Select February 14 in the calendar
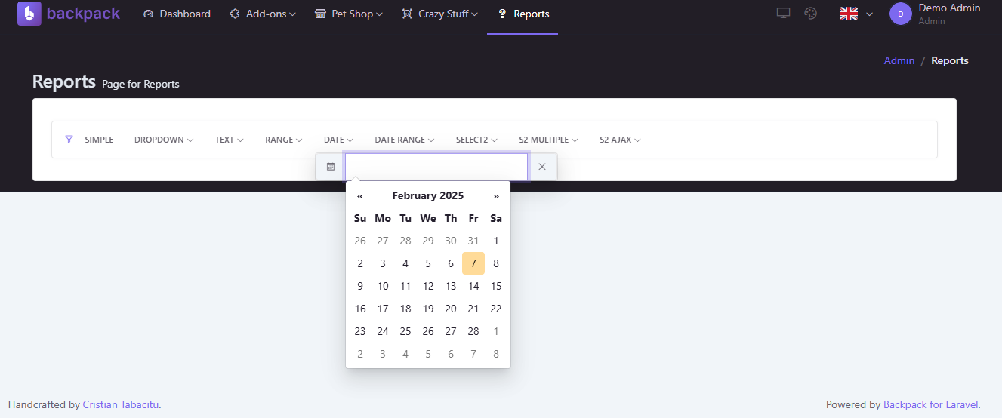 pyautogui.click(x=473, y=286)
